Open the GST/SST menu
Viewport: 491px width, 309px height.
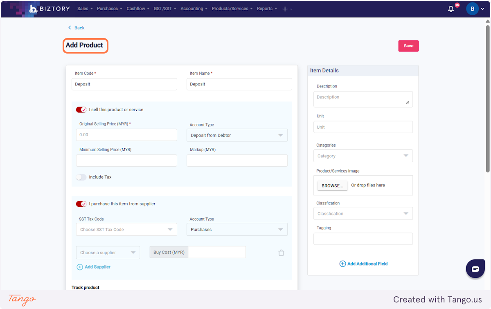(165, 9)
